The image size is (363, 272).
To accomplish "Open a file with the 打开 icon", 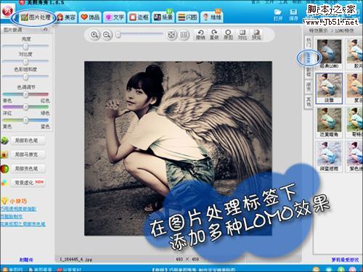I will [x=278, y=15].
